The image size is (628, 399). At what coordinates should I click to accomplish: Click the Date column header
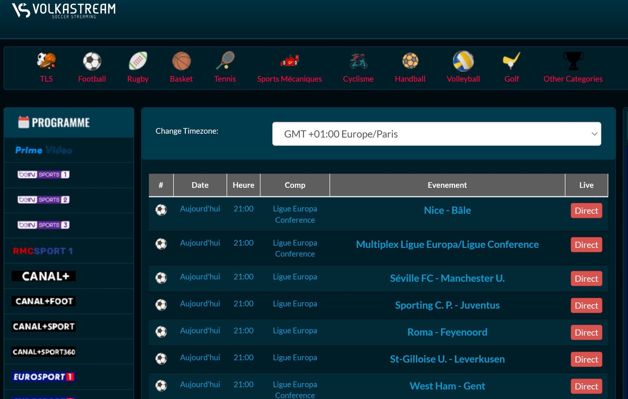coord(200,185)
